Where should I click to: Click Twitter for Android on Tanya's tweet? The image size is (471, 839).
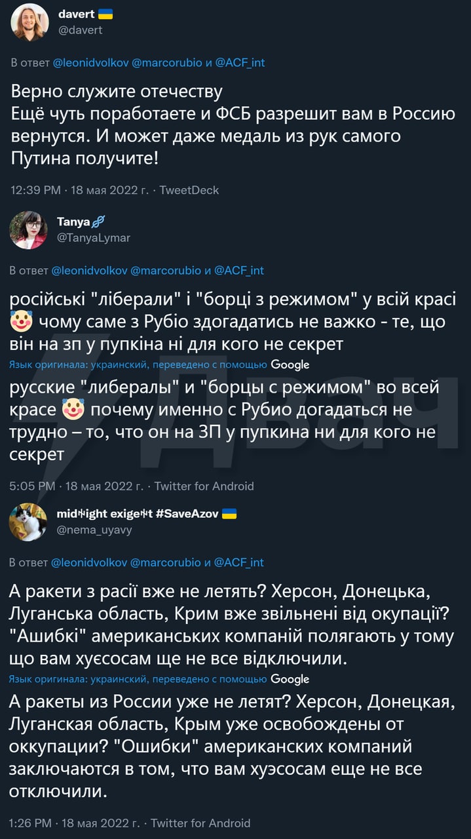coord(204,486)
